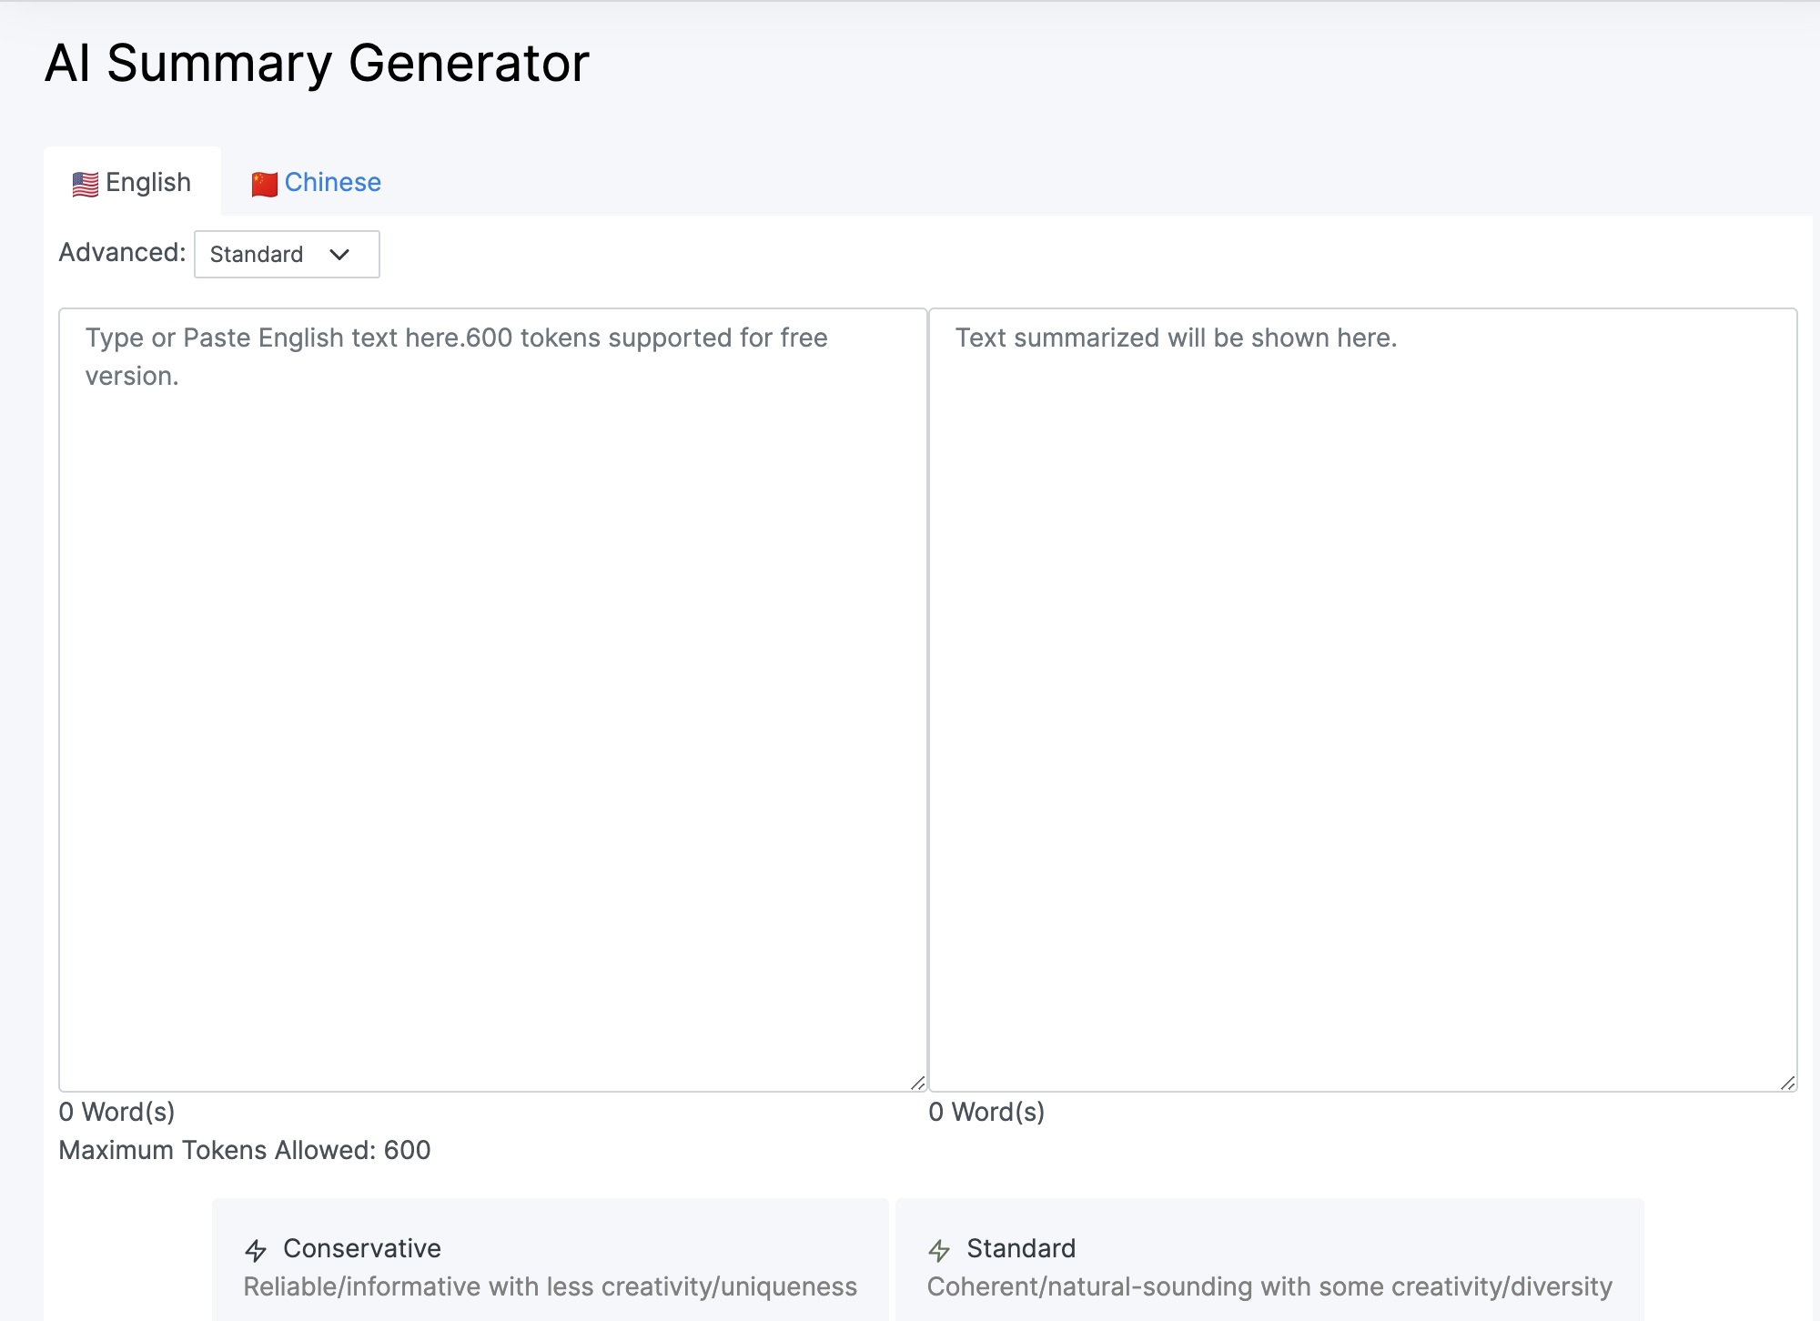Screen dimensions: 1820x1321
Task: Switch to the Chinese tab
Action: click(332, 183)
